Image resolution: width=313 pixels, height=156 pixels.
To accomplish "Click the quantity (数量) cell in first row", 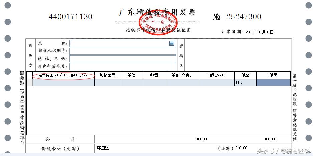I will (154, 83).
